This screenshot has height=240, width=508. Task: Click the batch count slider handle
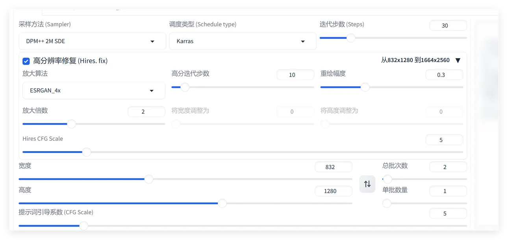tap(387, 179)
